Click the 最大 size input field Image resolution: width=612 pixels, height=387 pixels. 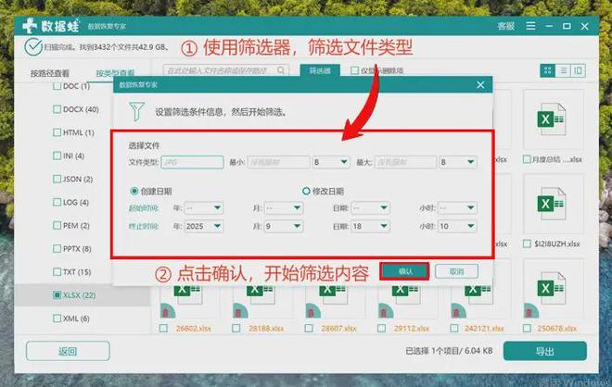(x=405, y=162)
